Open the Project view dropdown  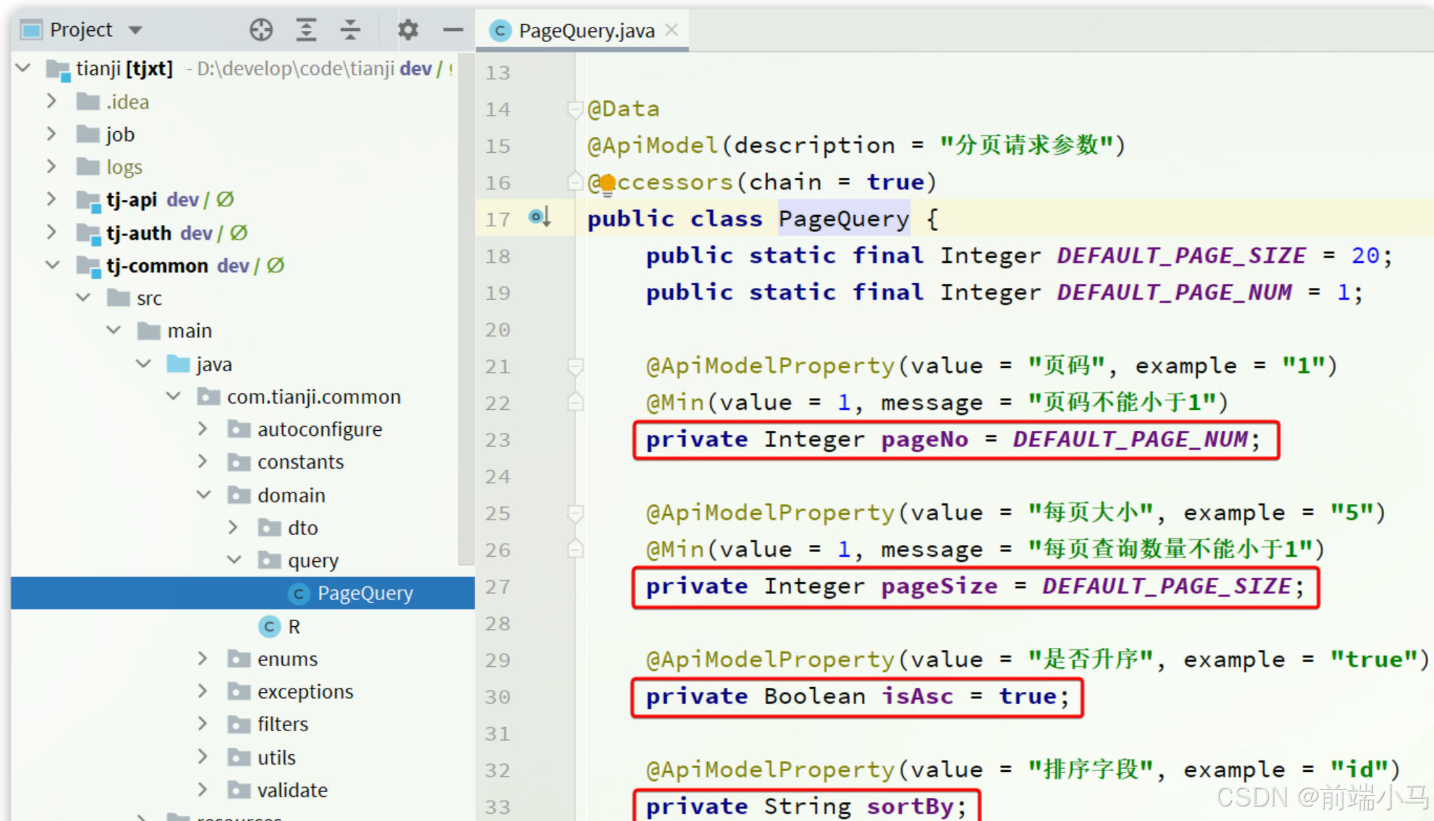pos(136,30)
